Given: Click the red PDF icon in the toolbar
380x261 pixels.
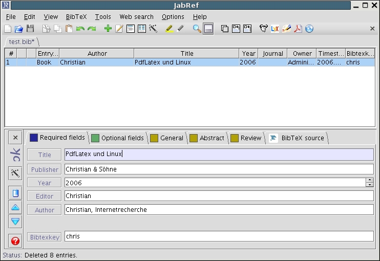Looking at the screenshot, I should (x=298, y=29).
